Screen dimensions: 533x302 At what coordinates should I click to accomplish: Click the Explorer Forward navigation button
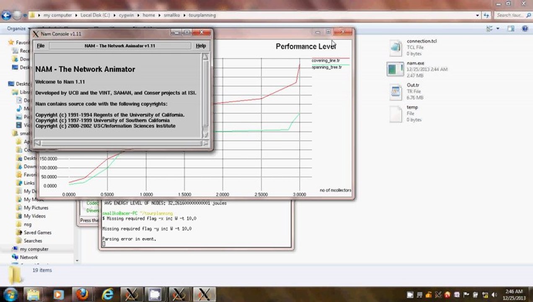click(17, 16)
